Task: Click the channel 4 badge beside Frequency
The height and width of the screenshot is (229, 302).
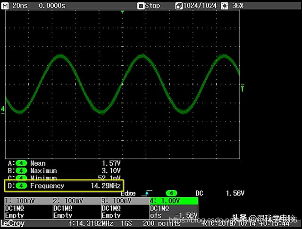Action: coord(21,186)
